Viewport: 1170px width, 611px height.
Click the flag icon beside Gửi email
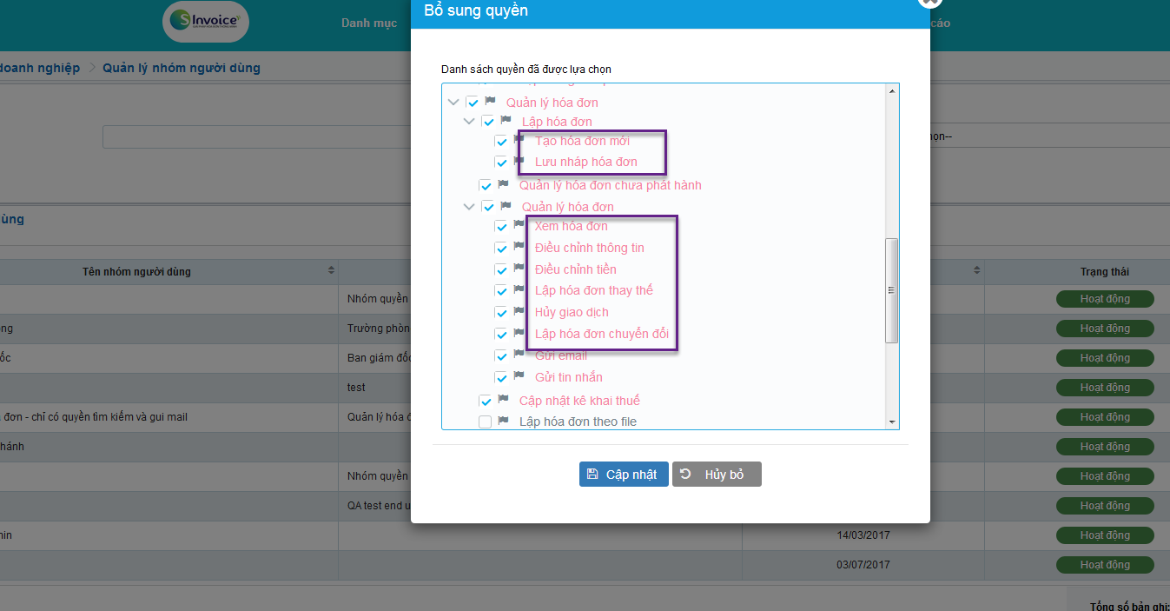[x=519, y=355]
